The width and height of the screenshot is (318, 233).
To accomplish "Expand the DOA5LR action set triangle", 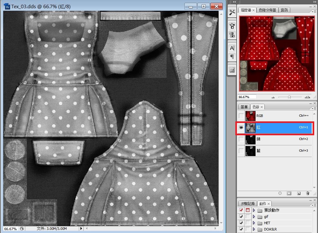I will pos(254,229).
